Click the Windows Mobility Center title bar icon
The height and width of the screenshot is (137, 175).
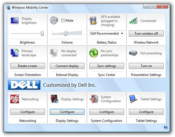click(x=8, y=8)
